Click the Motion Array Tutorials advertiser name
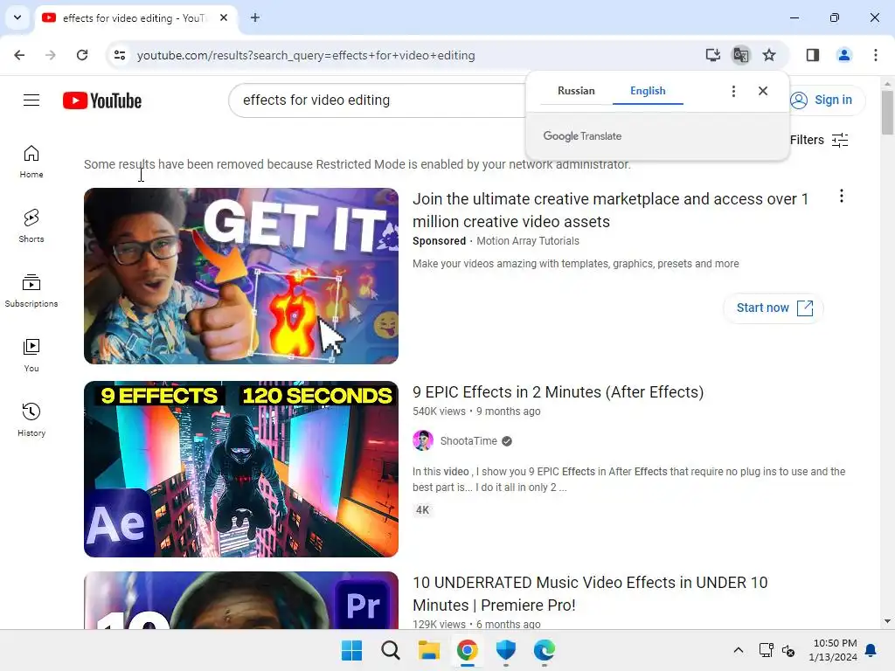Viewport: 895px width, 671px height. pyautogui.click(x=528, y=241)
